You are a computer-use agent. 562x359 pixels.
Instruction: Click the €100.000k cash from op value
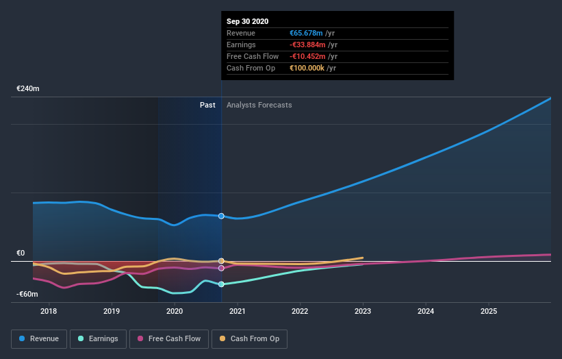[x=307, y=68]
